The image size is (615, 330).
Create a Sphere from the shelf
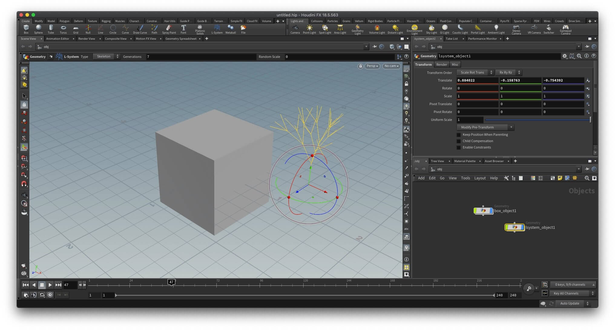click(x=38, y=29)
